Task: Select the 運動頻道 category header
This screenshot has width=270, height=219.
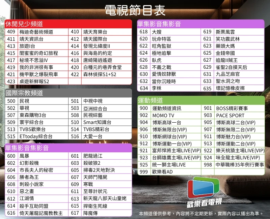Action: click(151, 100)
